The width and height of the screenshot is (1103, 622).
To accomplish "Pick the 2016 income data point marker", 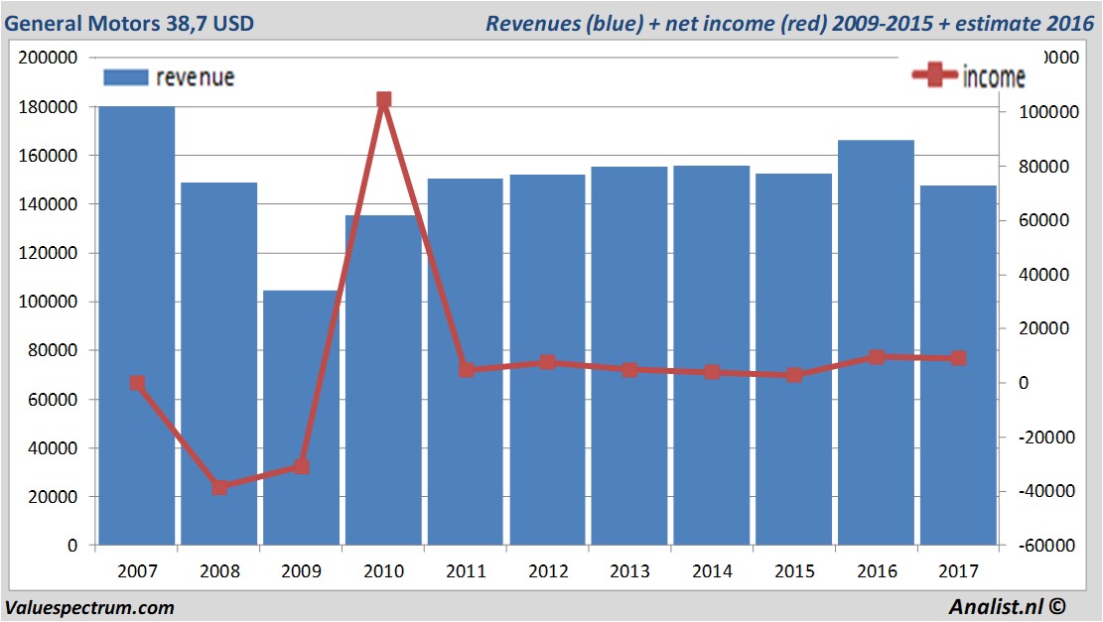I will (x=876, y=357).
